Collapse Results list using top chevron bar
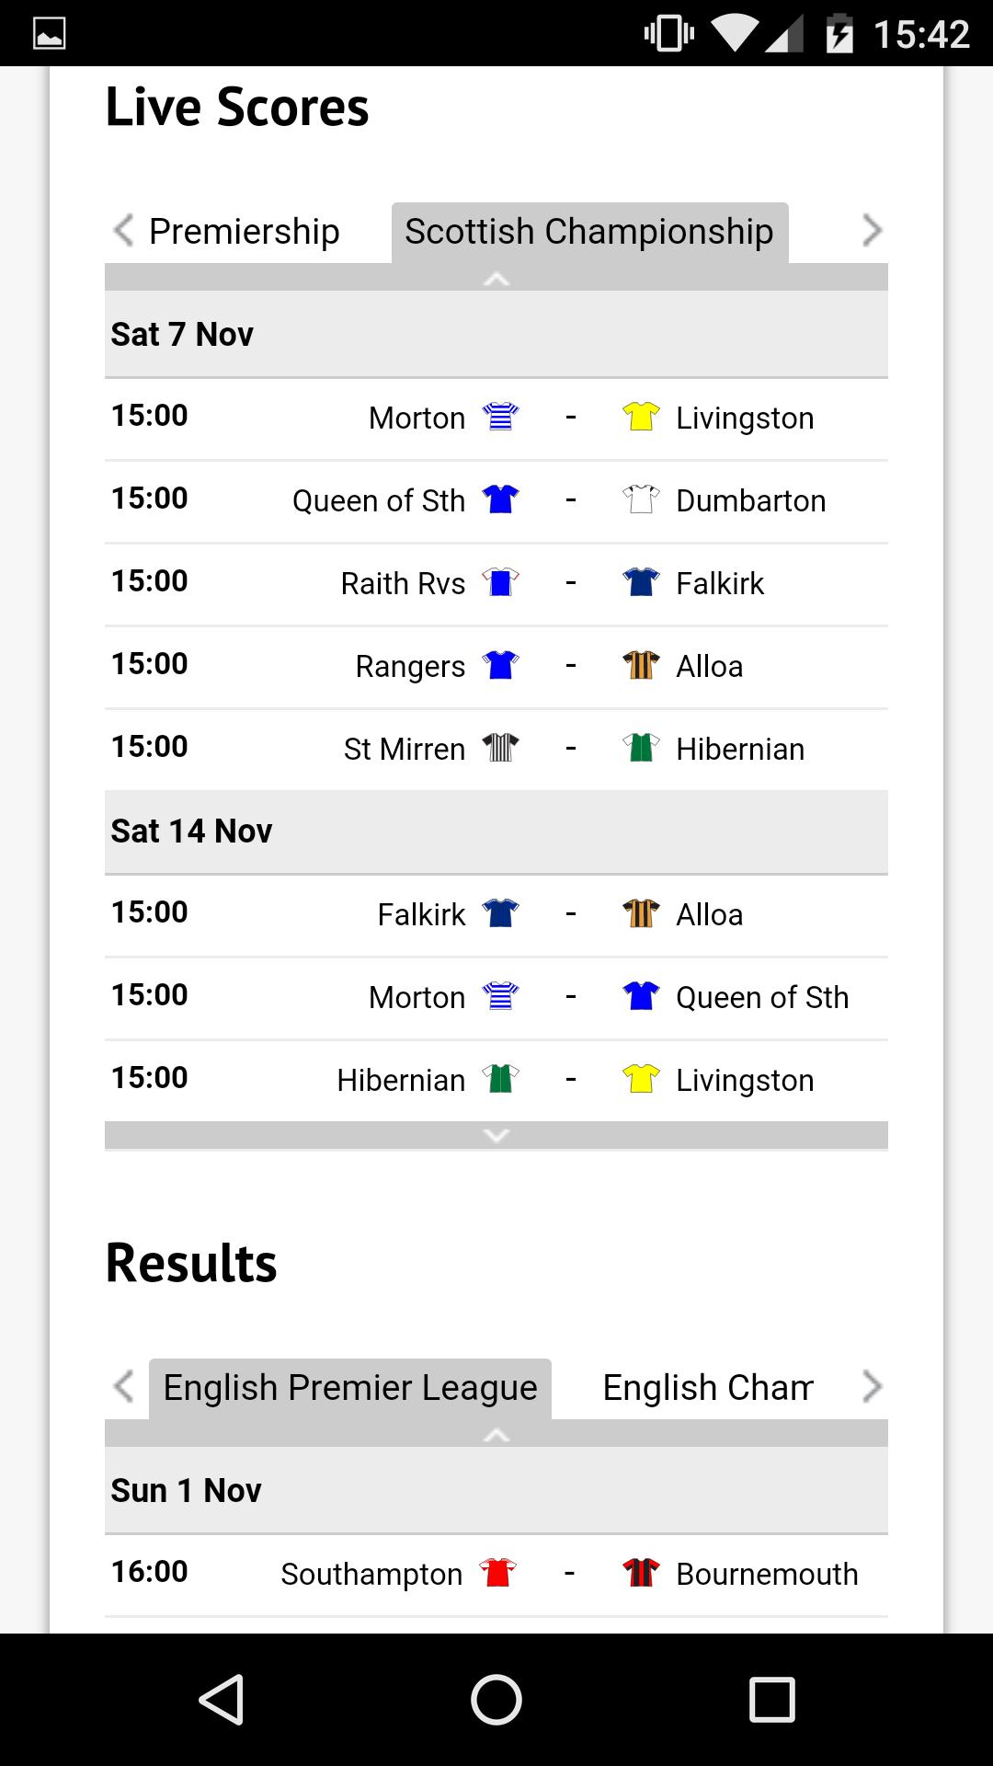993x1766 pixels. click(496, 1434)
